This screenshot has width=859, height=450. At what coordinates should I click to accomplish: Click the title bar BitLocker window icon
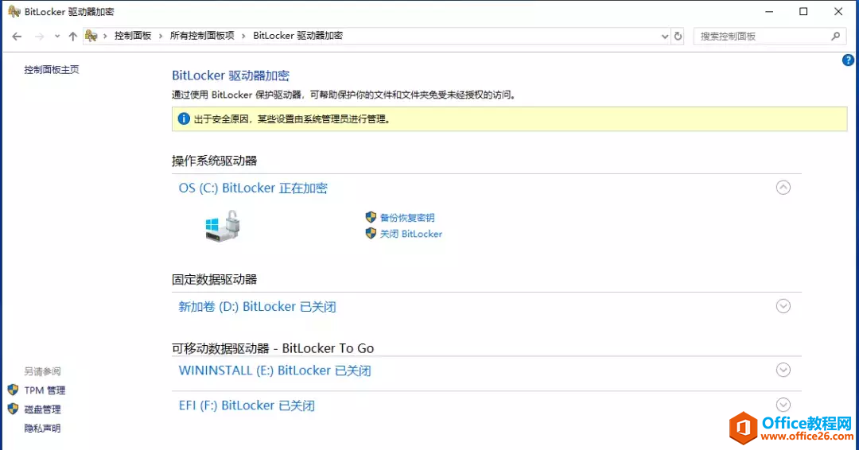coord(14,11)
